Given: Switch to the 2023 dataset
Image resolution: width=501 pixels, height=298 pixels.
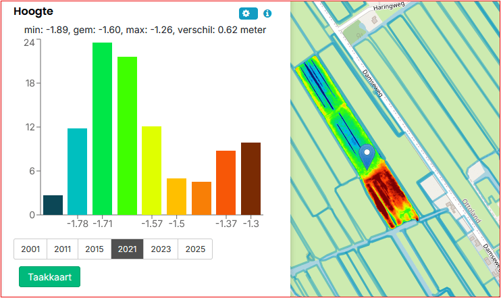Looking at the screenshot, I should [161, 249].
